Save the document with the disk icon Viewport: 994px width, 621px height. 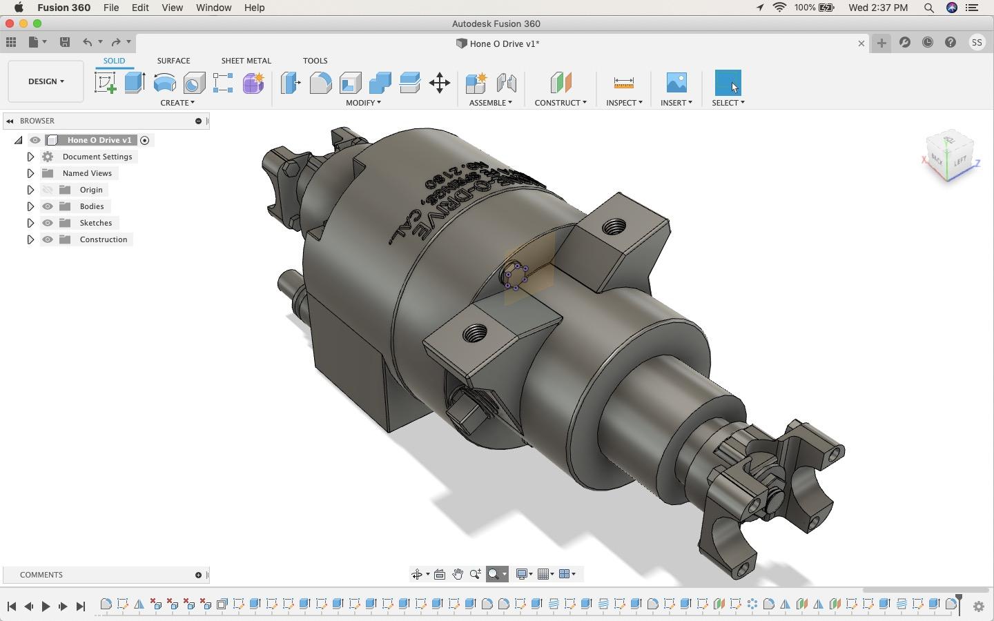pyautogui.click(x=65, y=43)
